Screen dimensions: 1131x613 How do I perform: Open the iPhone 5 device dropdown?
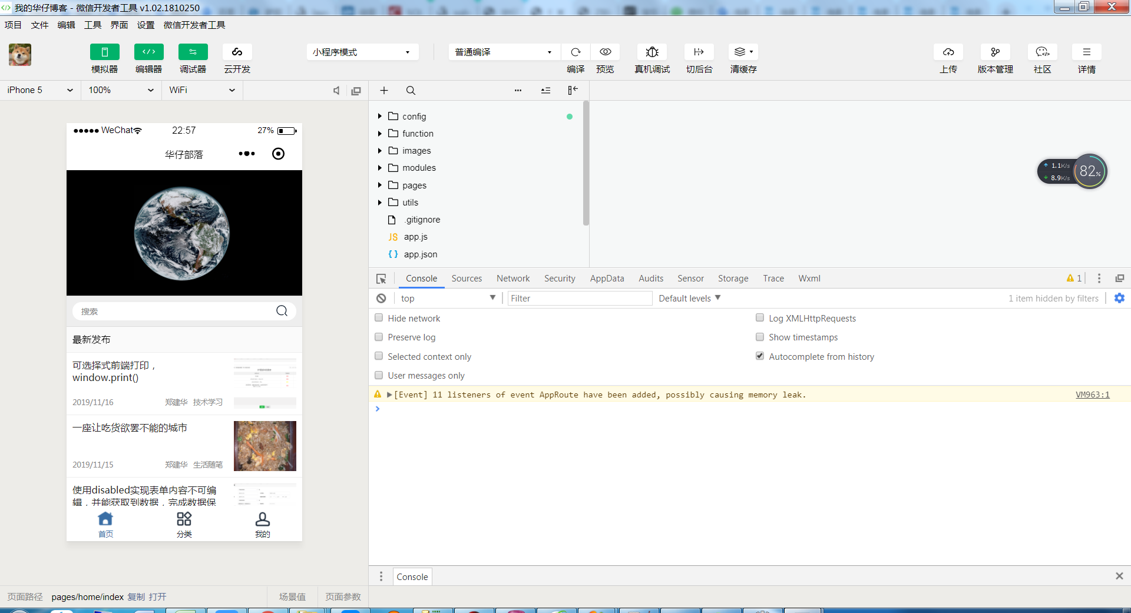tap(40, 90)
